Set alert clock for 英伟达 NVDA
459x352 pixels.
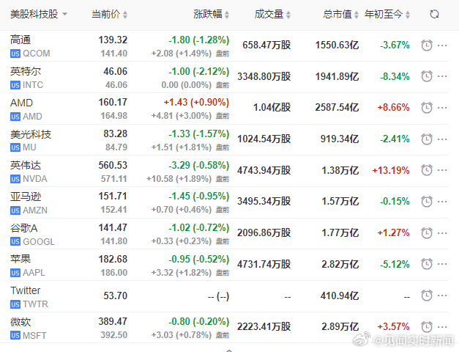coord(427,170)
